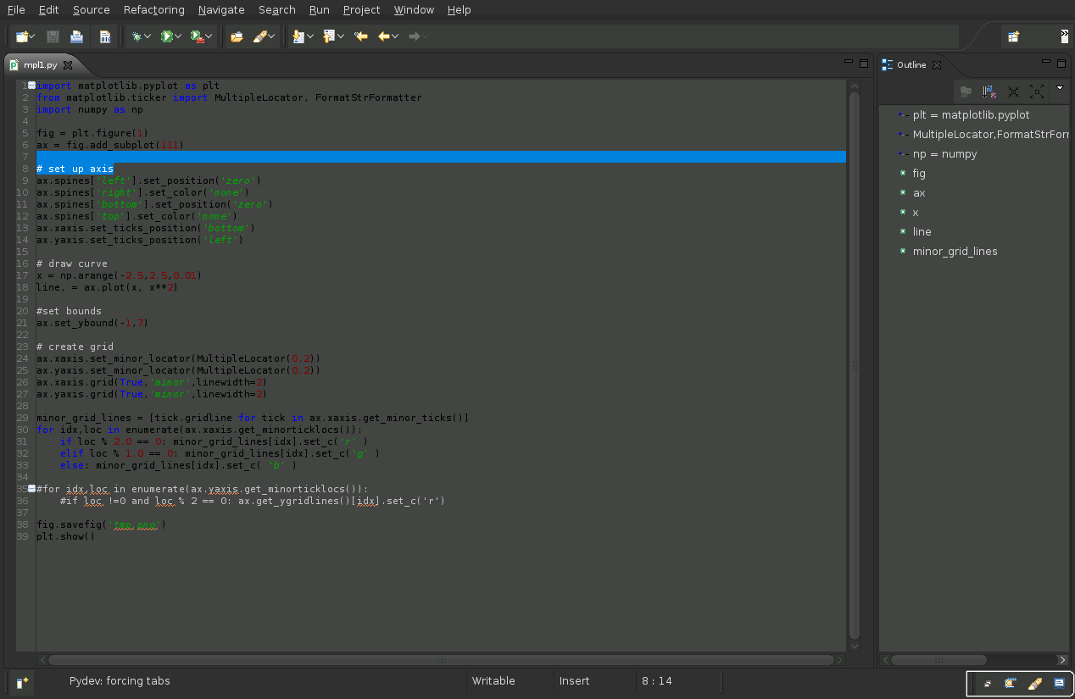Click the Back navigation arrow
The width and height of the screenshot is (1075, 699).
click(x=384, y=36)
